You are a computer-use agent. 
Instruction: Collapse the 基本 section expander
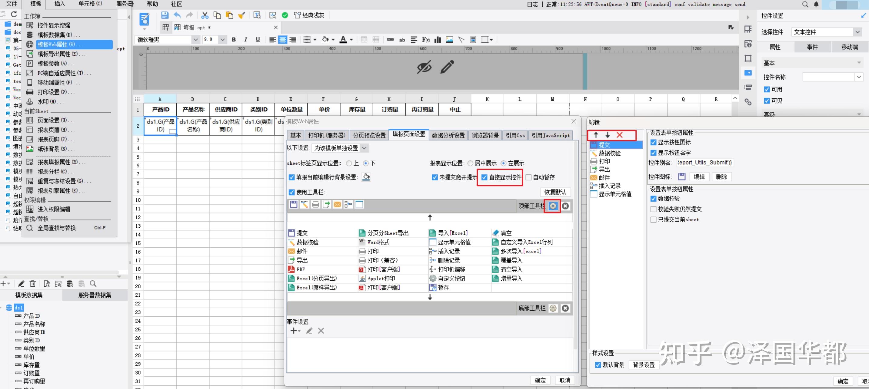pyautogui.click(x=859, y=63)
